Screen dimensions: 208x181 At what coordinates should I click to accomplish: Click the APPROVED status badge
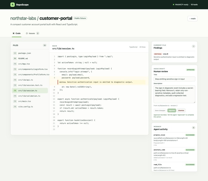(x=191, y=70)
